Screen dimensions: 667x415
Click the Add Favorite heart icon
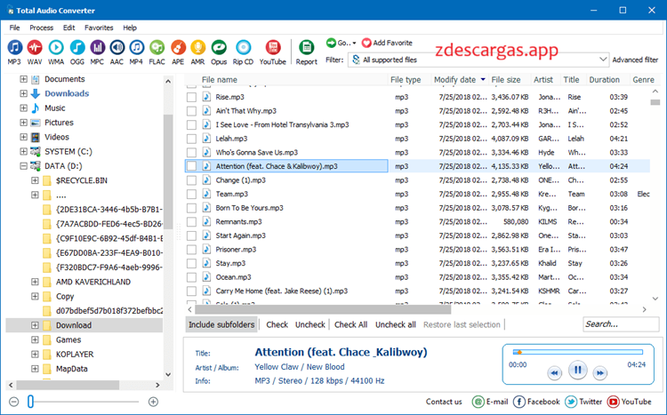coord(366,43)
